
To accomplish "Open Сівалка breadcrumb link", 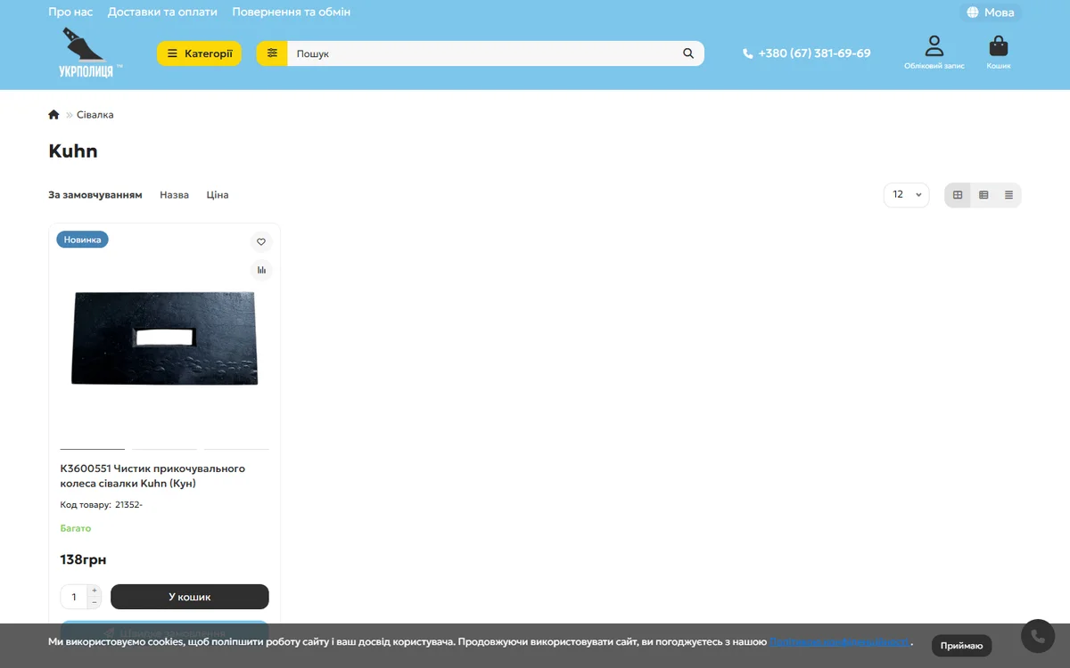I will tap(95, 115).
